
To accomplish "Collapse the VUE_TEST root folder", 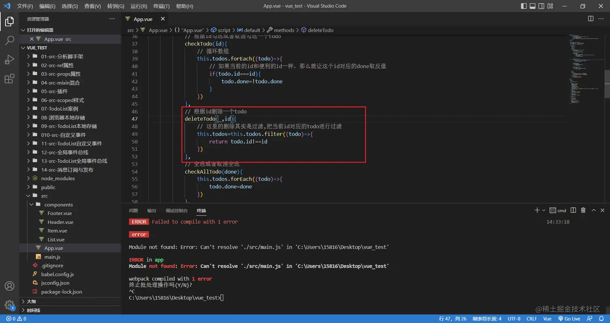I will click(70, 47).
